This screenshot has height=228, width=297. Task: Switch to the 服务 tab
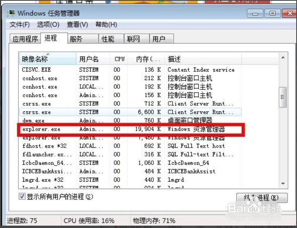tap(83, 39)
